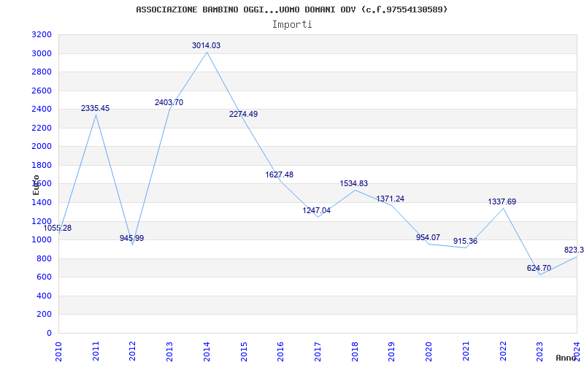Click x-axis year 2010
This screenshot has width=584, height=365.
click(59, 351)
